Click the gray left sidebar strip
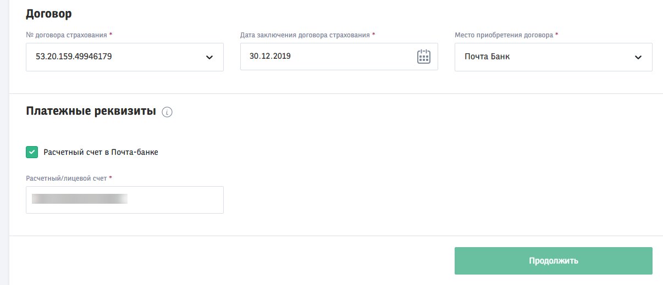Viewport: 663px width, 285px height. [4, 142]
